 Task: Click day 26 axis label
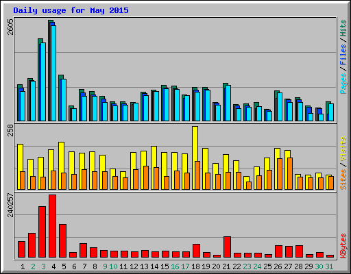[x=278, y=266]
